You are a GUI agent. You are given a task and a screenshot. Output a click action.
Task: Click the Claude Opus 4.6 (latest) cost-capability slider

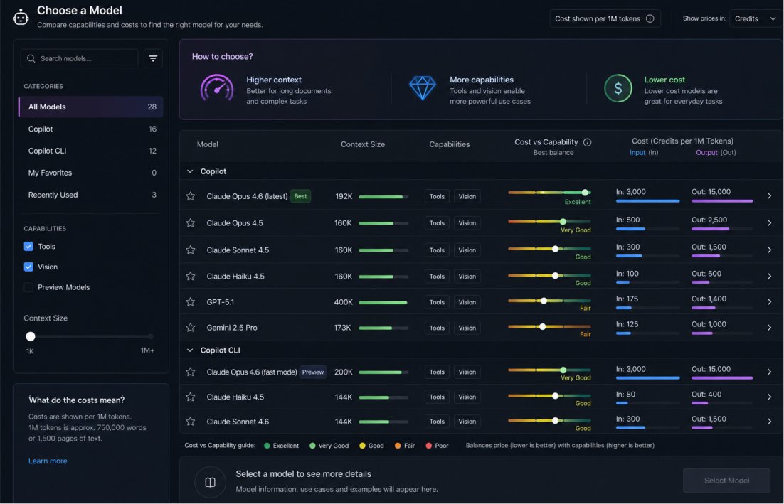(549, 193)
